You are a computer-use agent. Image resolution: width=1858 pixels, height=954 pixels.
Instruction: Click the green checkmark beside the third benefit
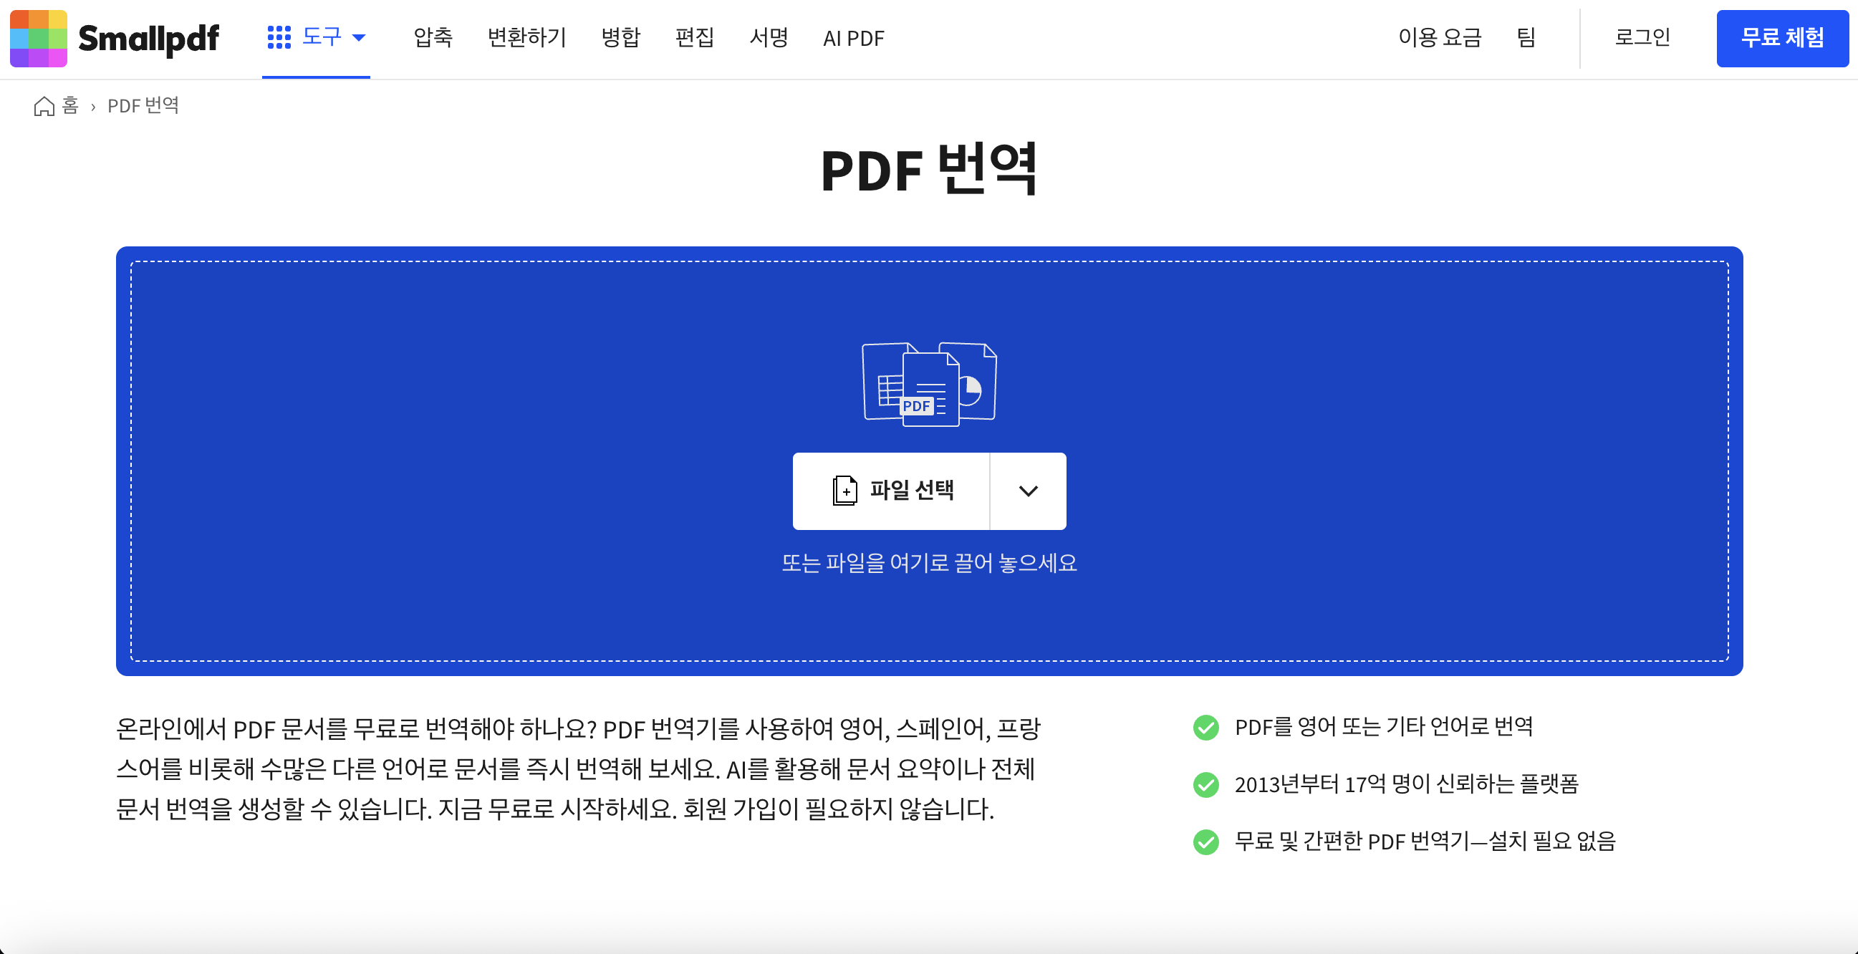coord(1206,841)
